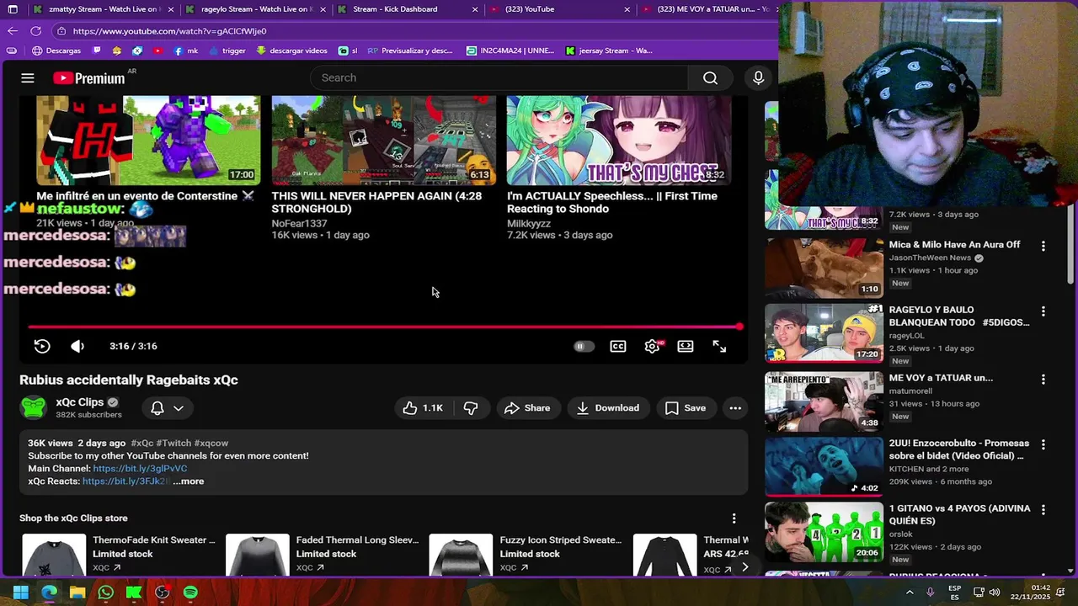Screen dimensions: 1078x606
Task: Open trigger bookmark
Action: [x=227, y=50]
